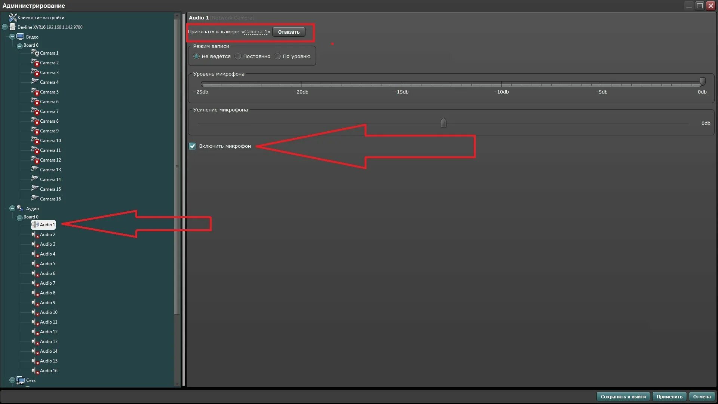Choose the 'Постоянно' recording mode
This screenshot has width=718, height=404.
click(238, 56)
